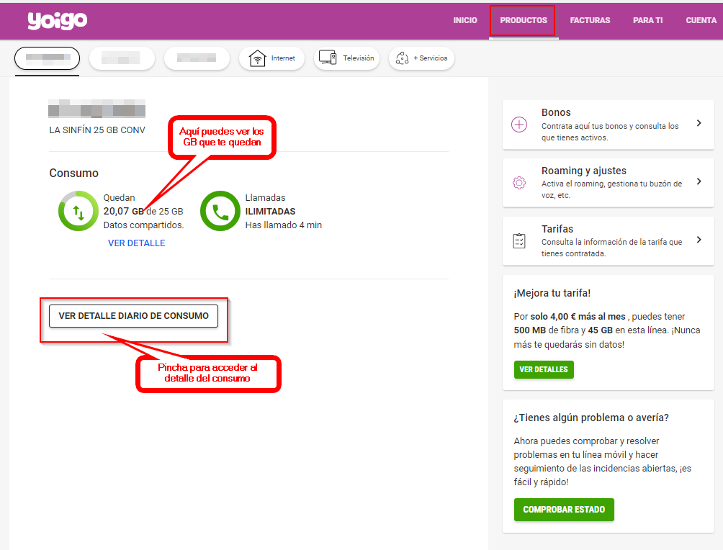Click the ¿Tienes algún problema o avería? heading
The width and height of the screenshot is (723, 550).
tap(591, 418)
